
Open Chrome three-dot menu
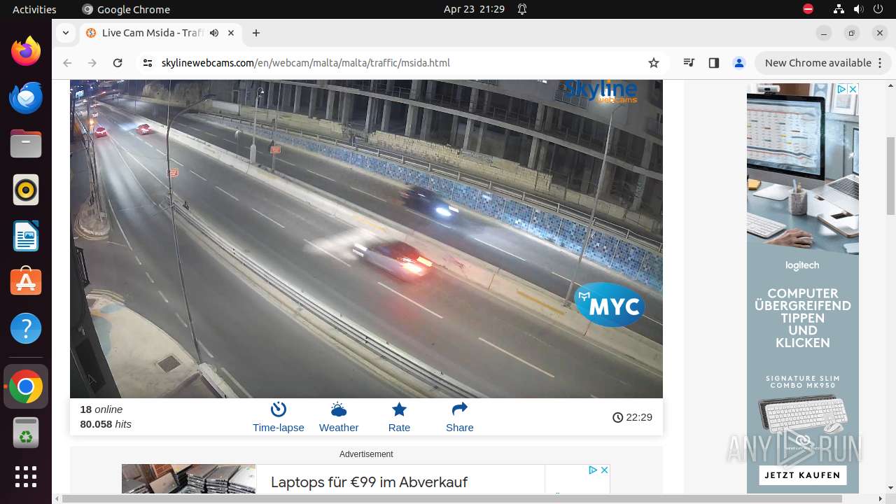click(x=880, y=63)
